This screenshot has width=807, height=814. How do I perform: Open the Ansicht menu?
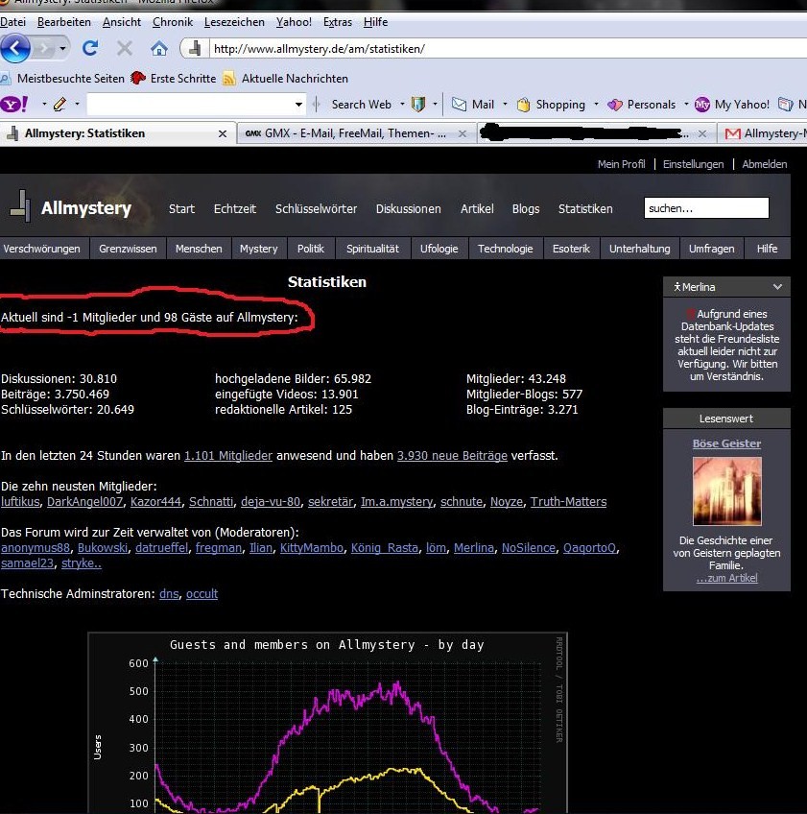[x=122, y=22]
